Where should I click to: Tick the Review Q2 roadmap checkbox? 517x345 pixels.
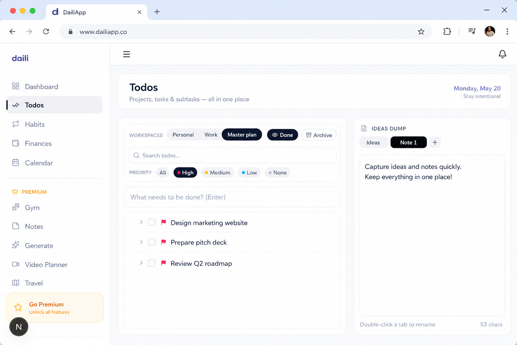(152, 263)
